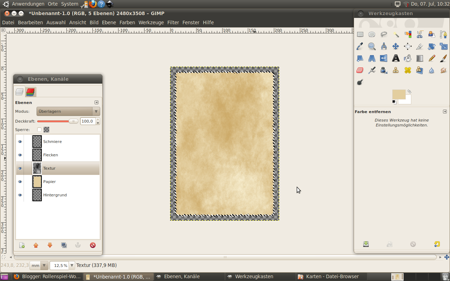
Task: Open the Filter menu
Action: point(173,22)
